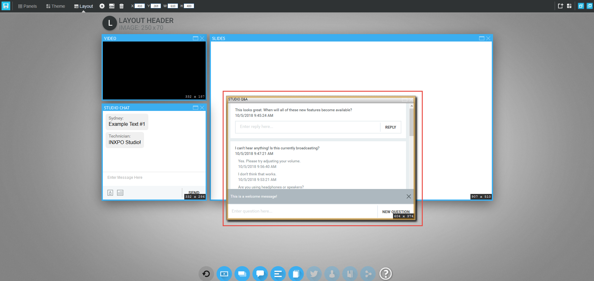Click the Q&A vertical scrollbar thumb
The width and height of the screenshot is (594, 281).
pyautogui.click(x=412, y=122)
